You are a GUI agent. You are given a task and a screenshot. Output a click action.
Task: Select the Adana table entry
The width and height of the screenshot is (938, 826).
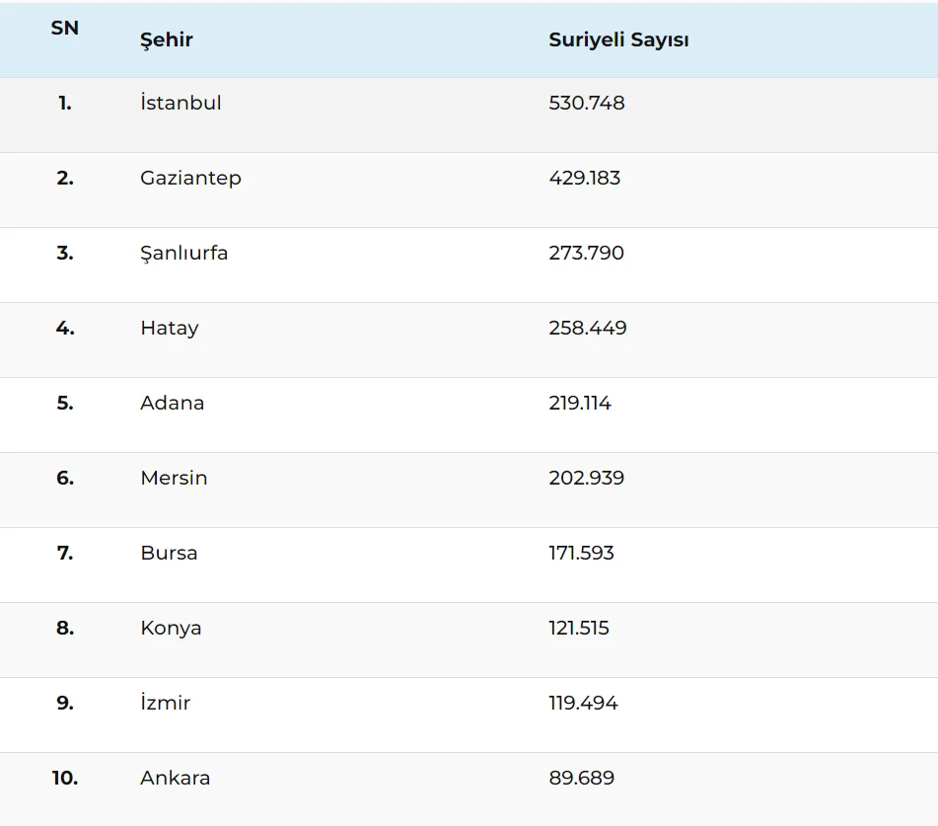172,404
